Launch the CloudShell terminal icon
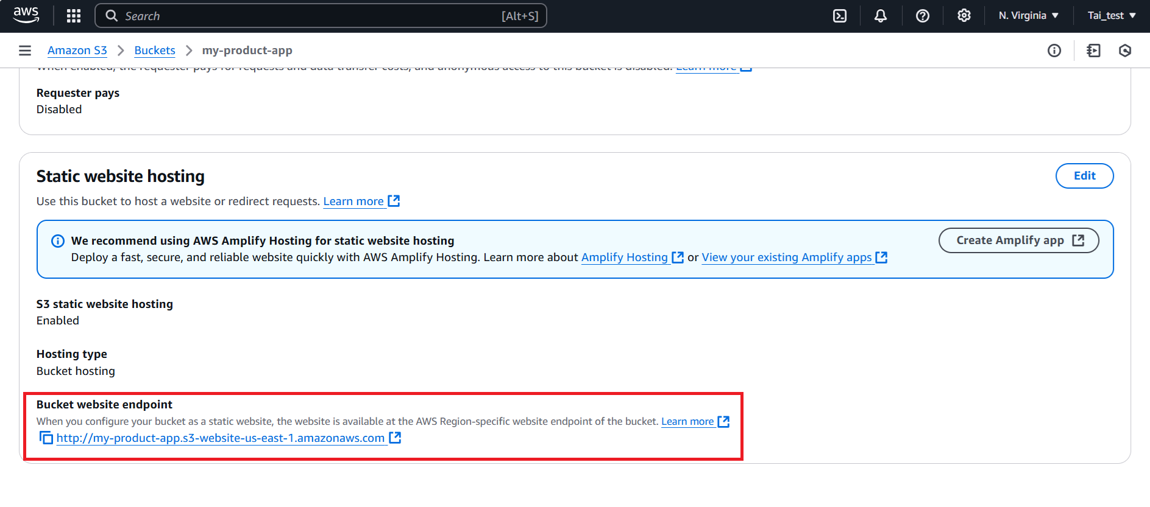1150x507 pixels. (840, 16)
